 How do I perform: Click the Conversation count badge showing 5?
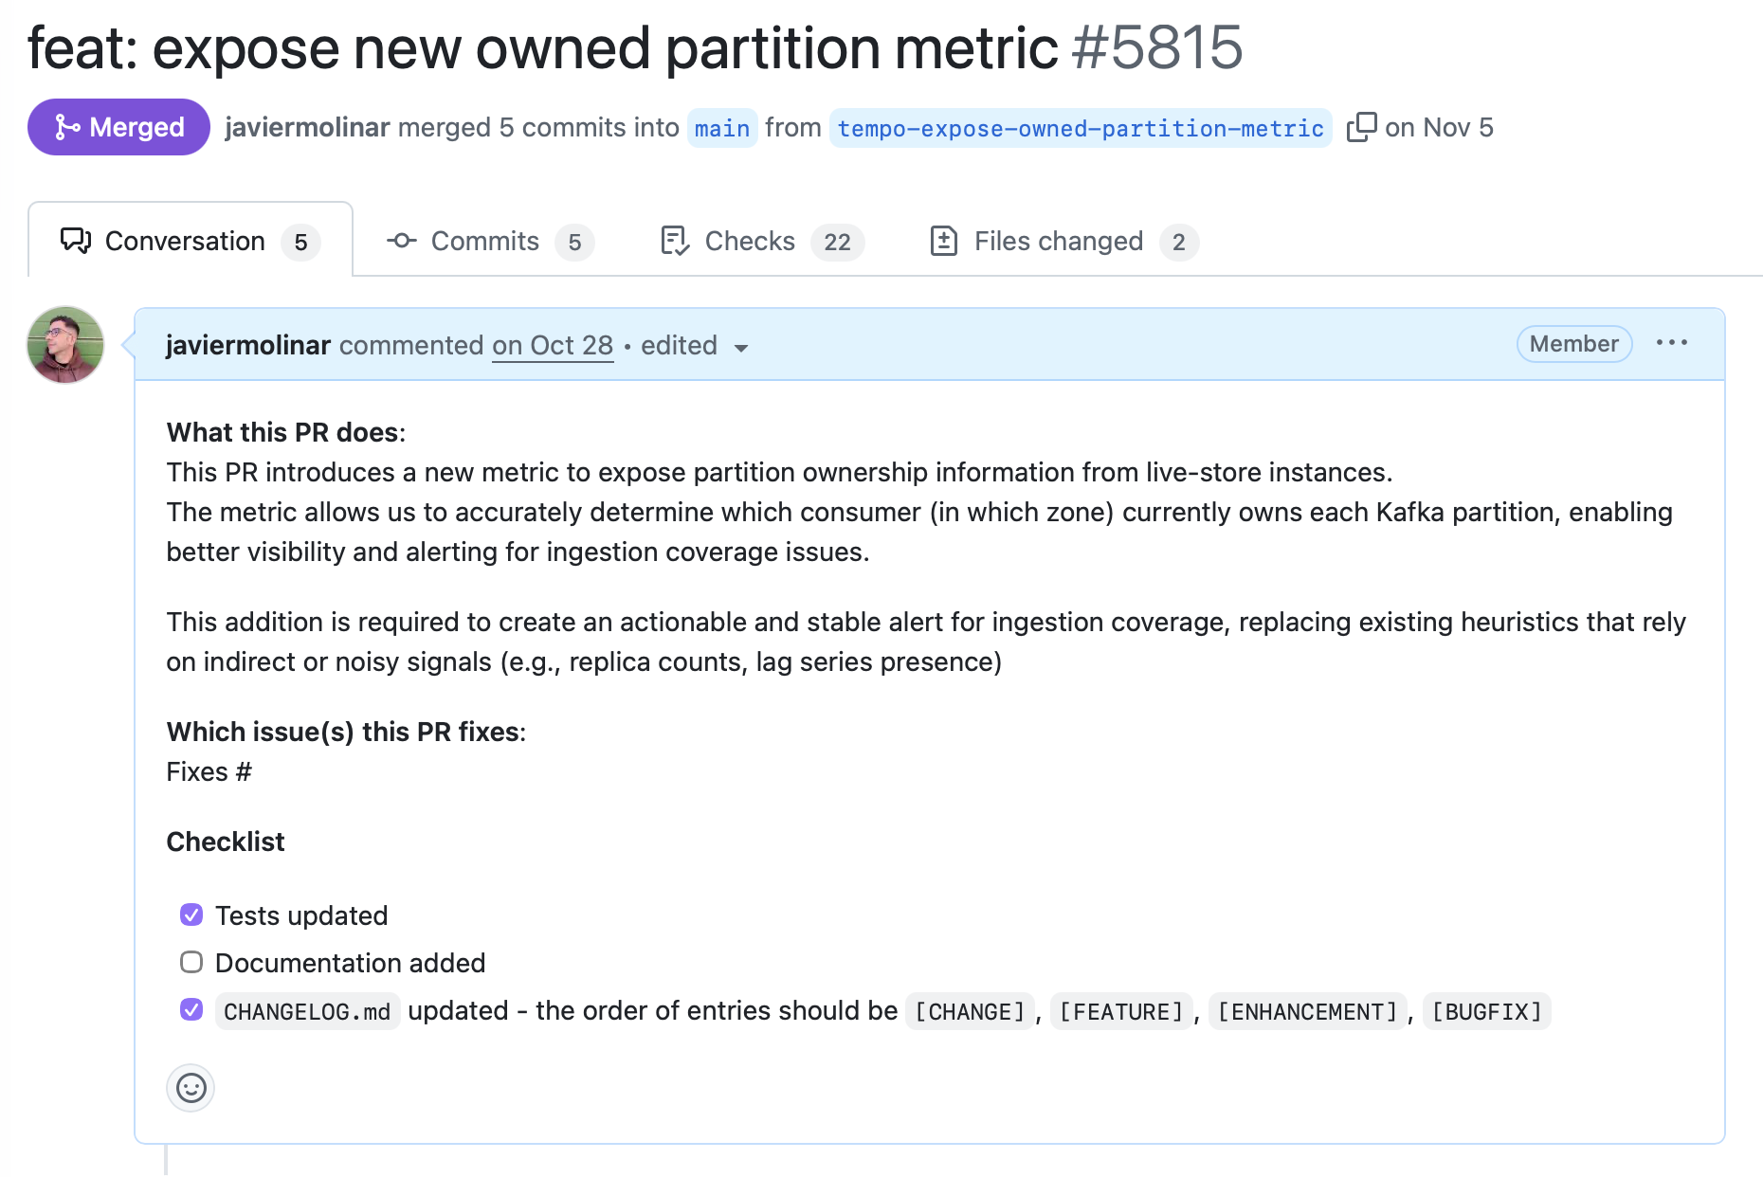coord(301,241)
